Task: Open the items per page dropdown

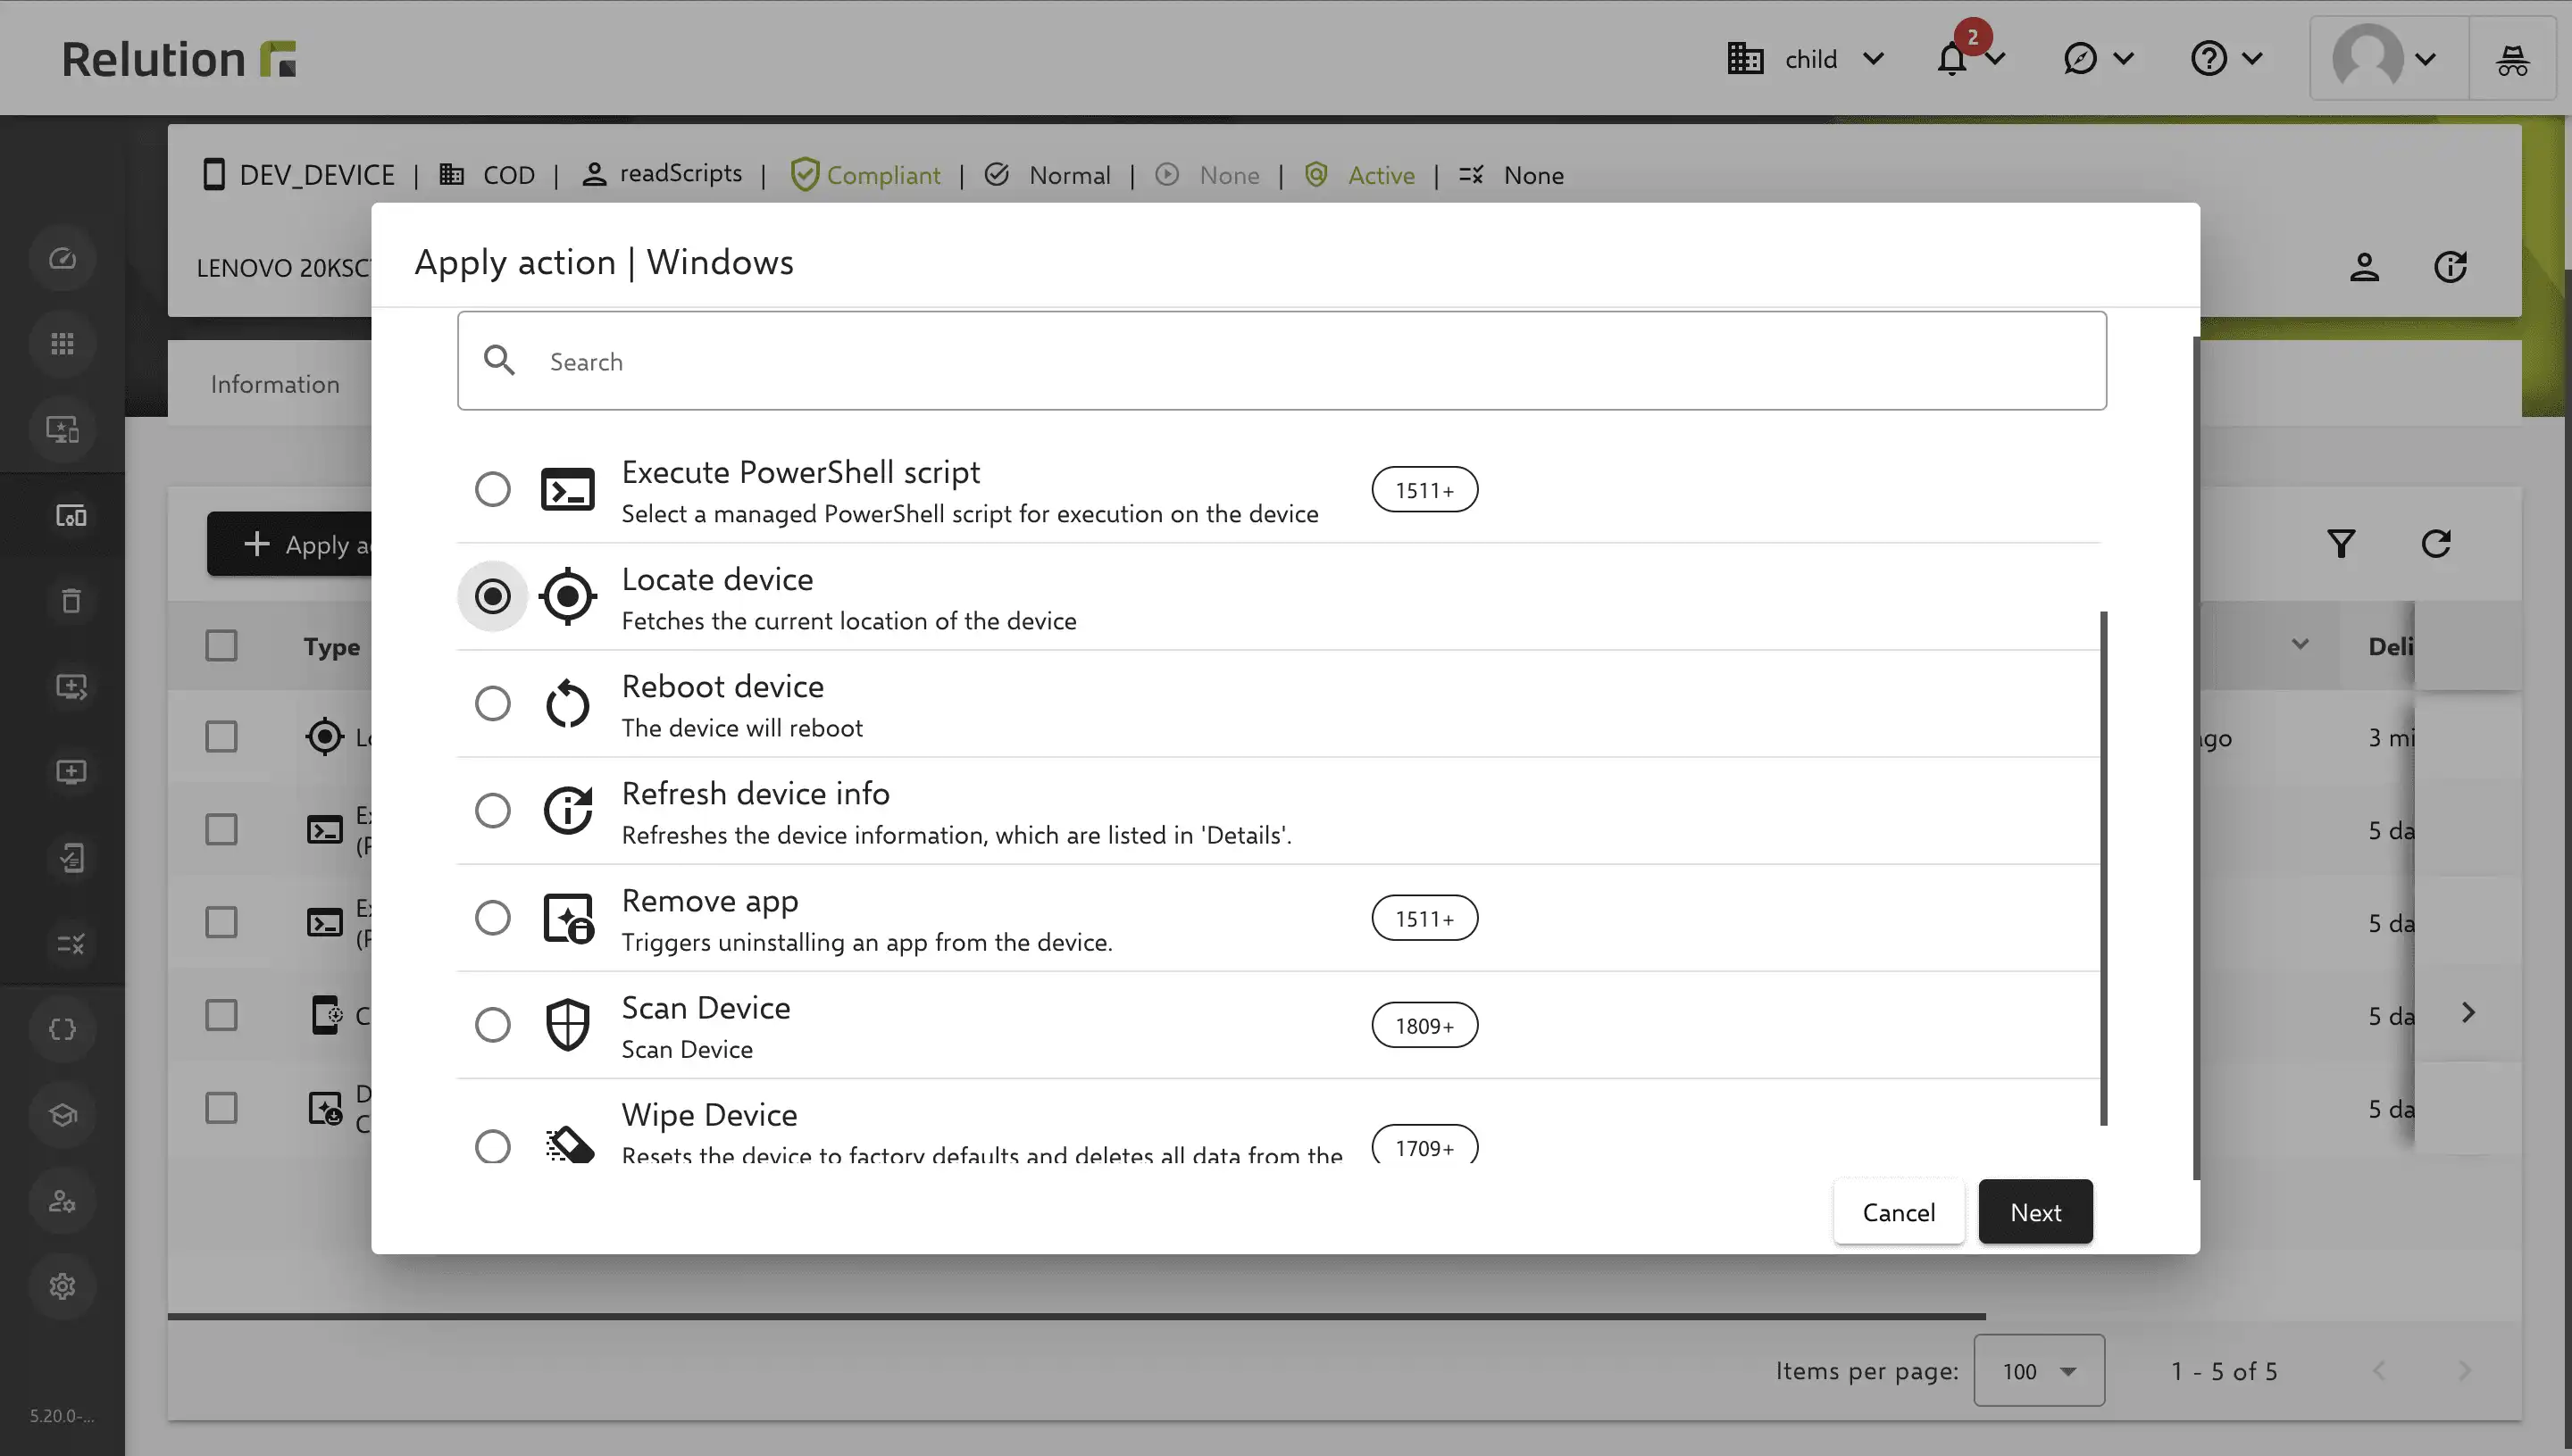Action: (2039, 1371)
